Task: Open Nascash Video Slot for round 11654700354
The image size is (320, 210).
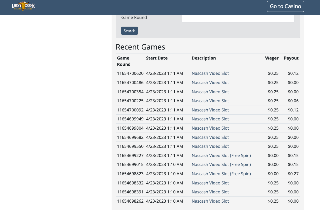Action: click(x=210, y=92)
